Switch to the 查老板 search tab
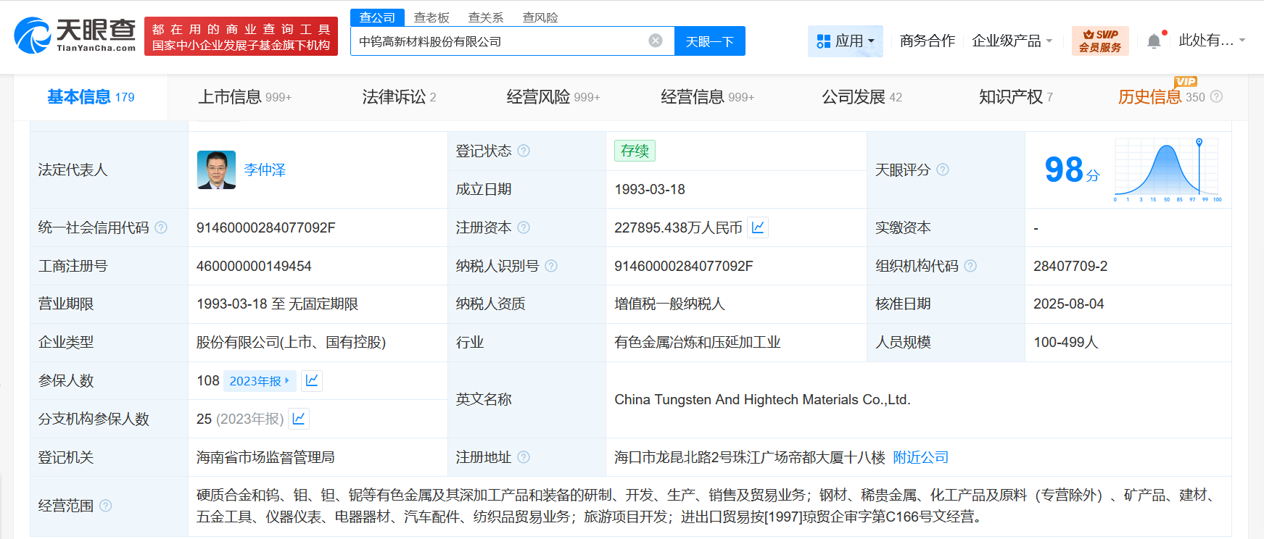Screen dimensions: 1264x539 [431, 17]
